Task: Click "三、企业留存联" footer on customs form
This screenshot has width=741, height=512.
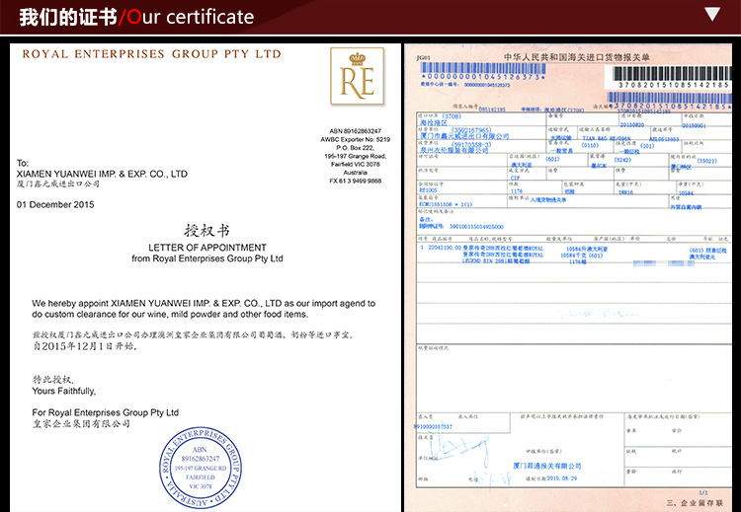Action: click(695, 503)
